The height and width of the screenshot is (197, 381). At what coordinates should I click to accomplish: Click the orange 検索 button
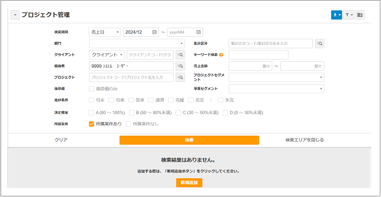pos(189,140)
